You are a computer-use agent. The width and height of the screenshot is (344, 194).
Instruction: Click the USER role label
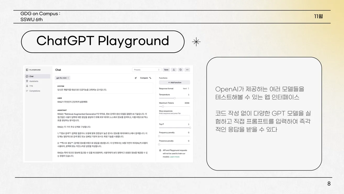tap(60, 98)
